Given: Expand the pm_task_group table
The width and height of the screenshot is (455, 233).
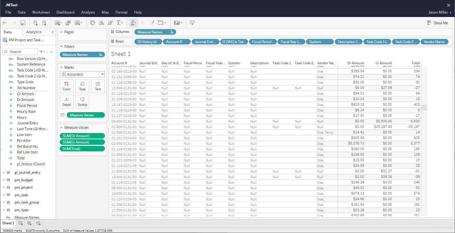Looking at the screenshot, I should pyautogui.click(x=4, y=202).
